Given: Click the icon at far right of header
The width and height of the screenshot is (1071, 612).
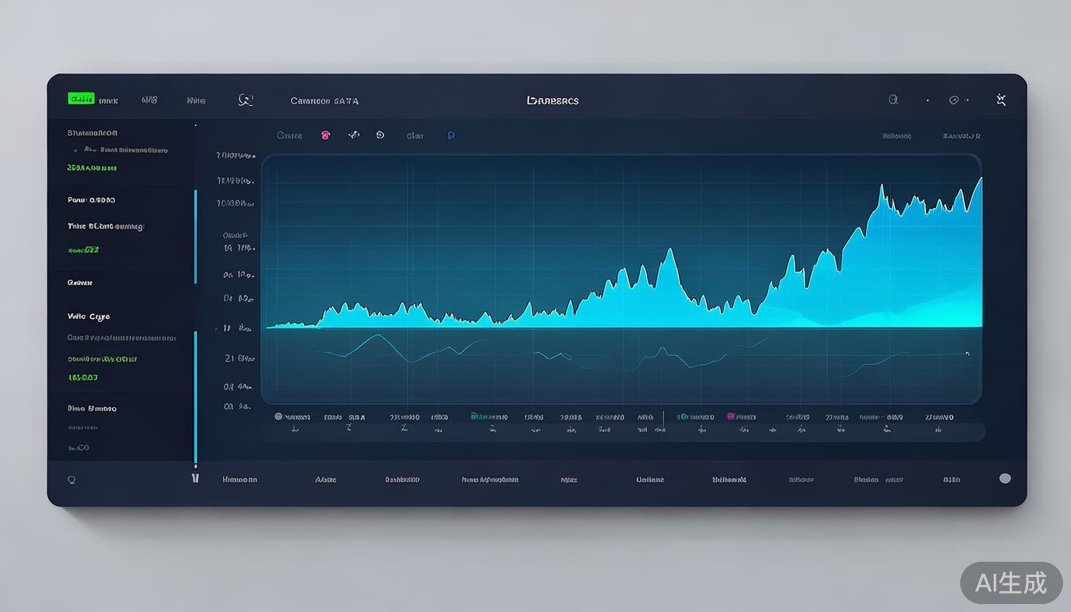Looking at the screenshot, I should 1001,100.
